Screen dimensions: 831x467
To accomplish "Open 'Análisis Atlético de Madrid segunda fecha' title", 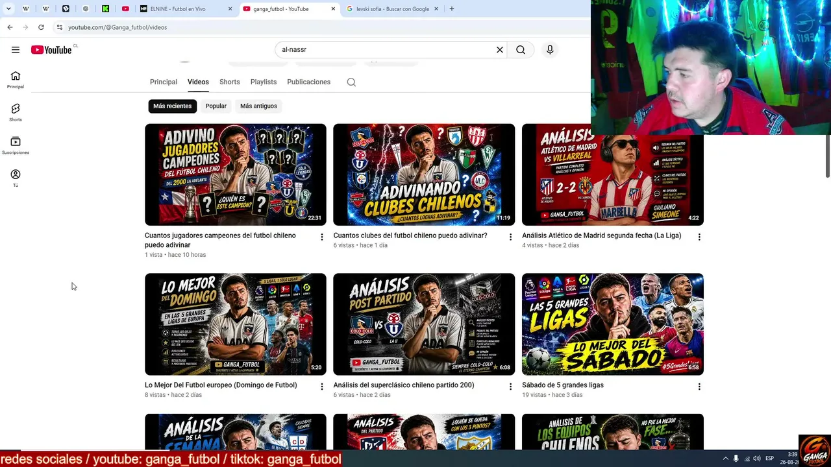I will pos(602,235).
